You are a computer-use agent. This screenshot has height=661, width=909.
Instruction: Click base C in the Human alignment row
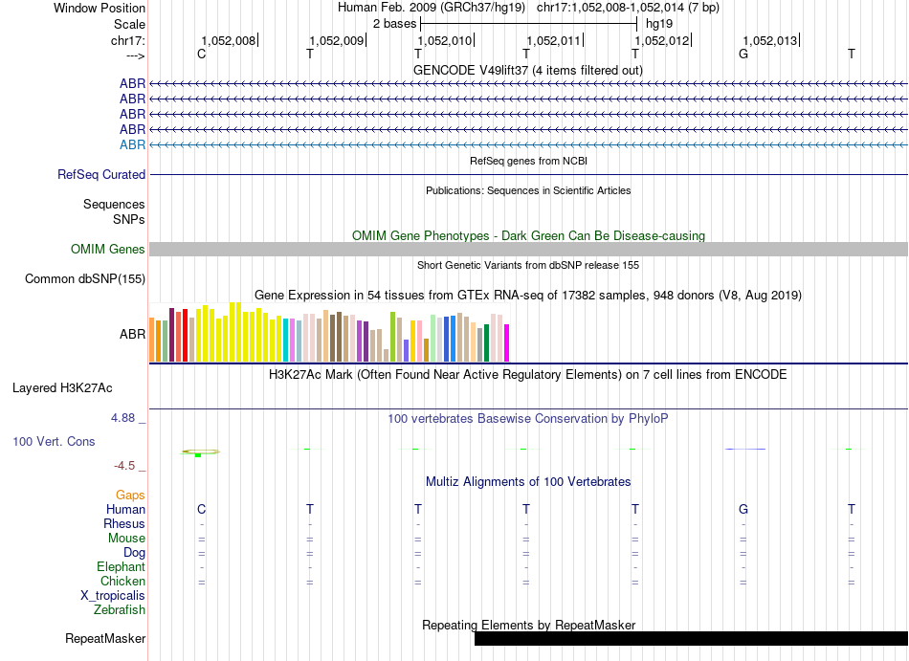point(201,510)
